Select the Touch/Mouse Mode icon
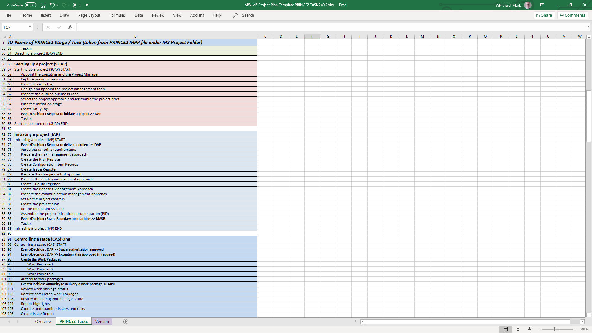This screenshot has width=592, height=333. click(75, 5)
